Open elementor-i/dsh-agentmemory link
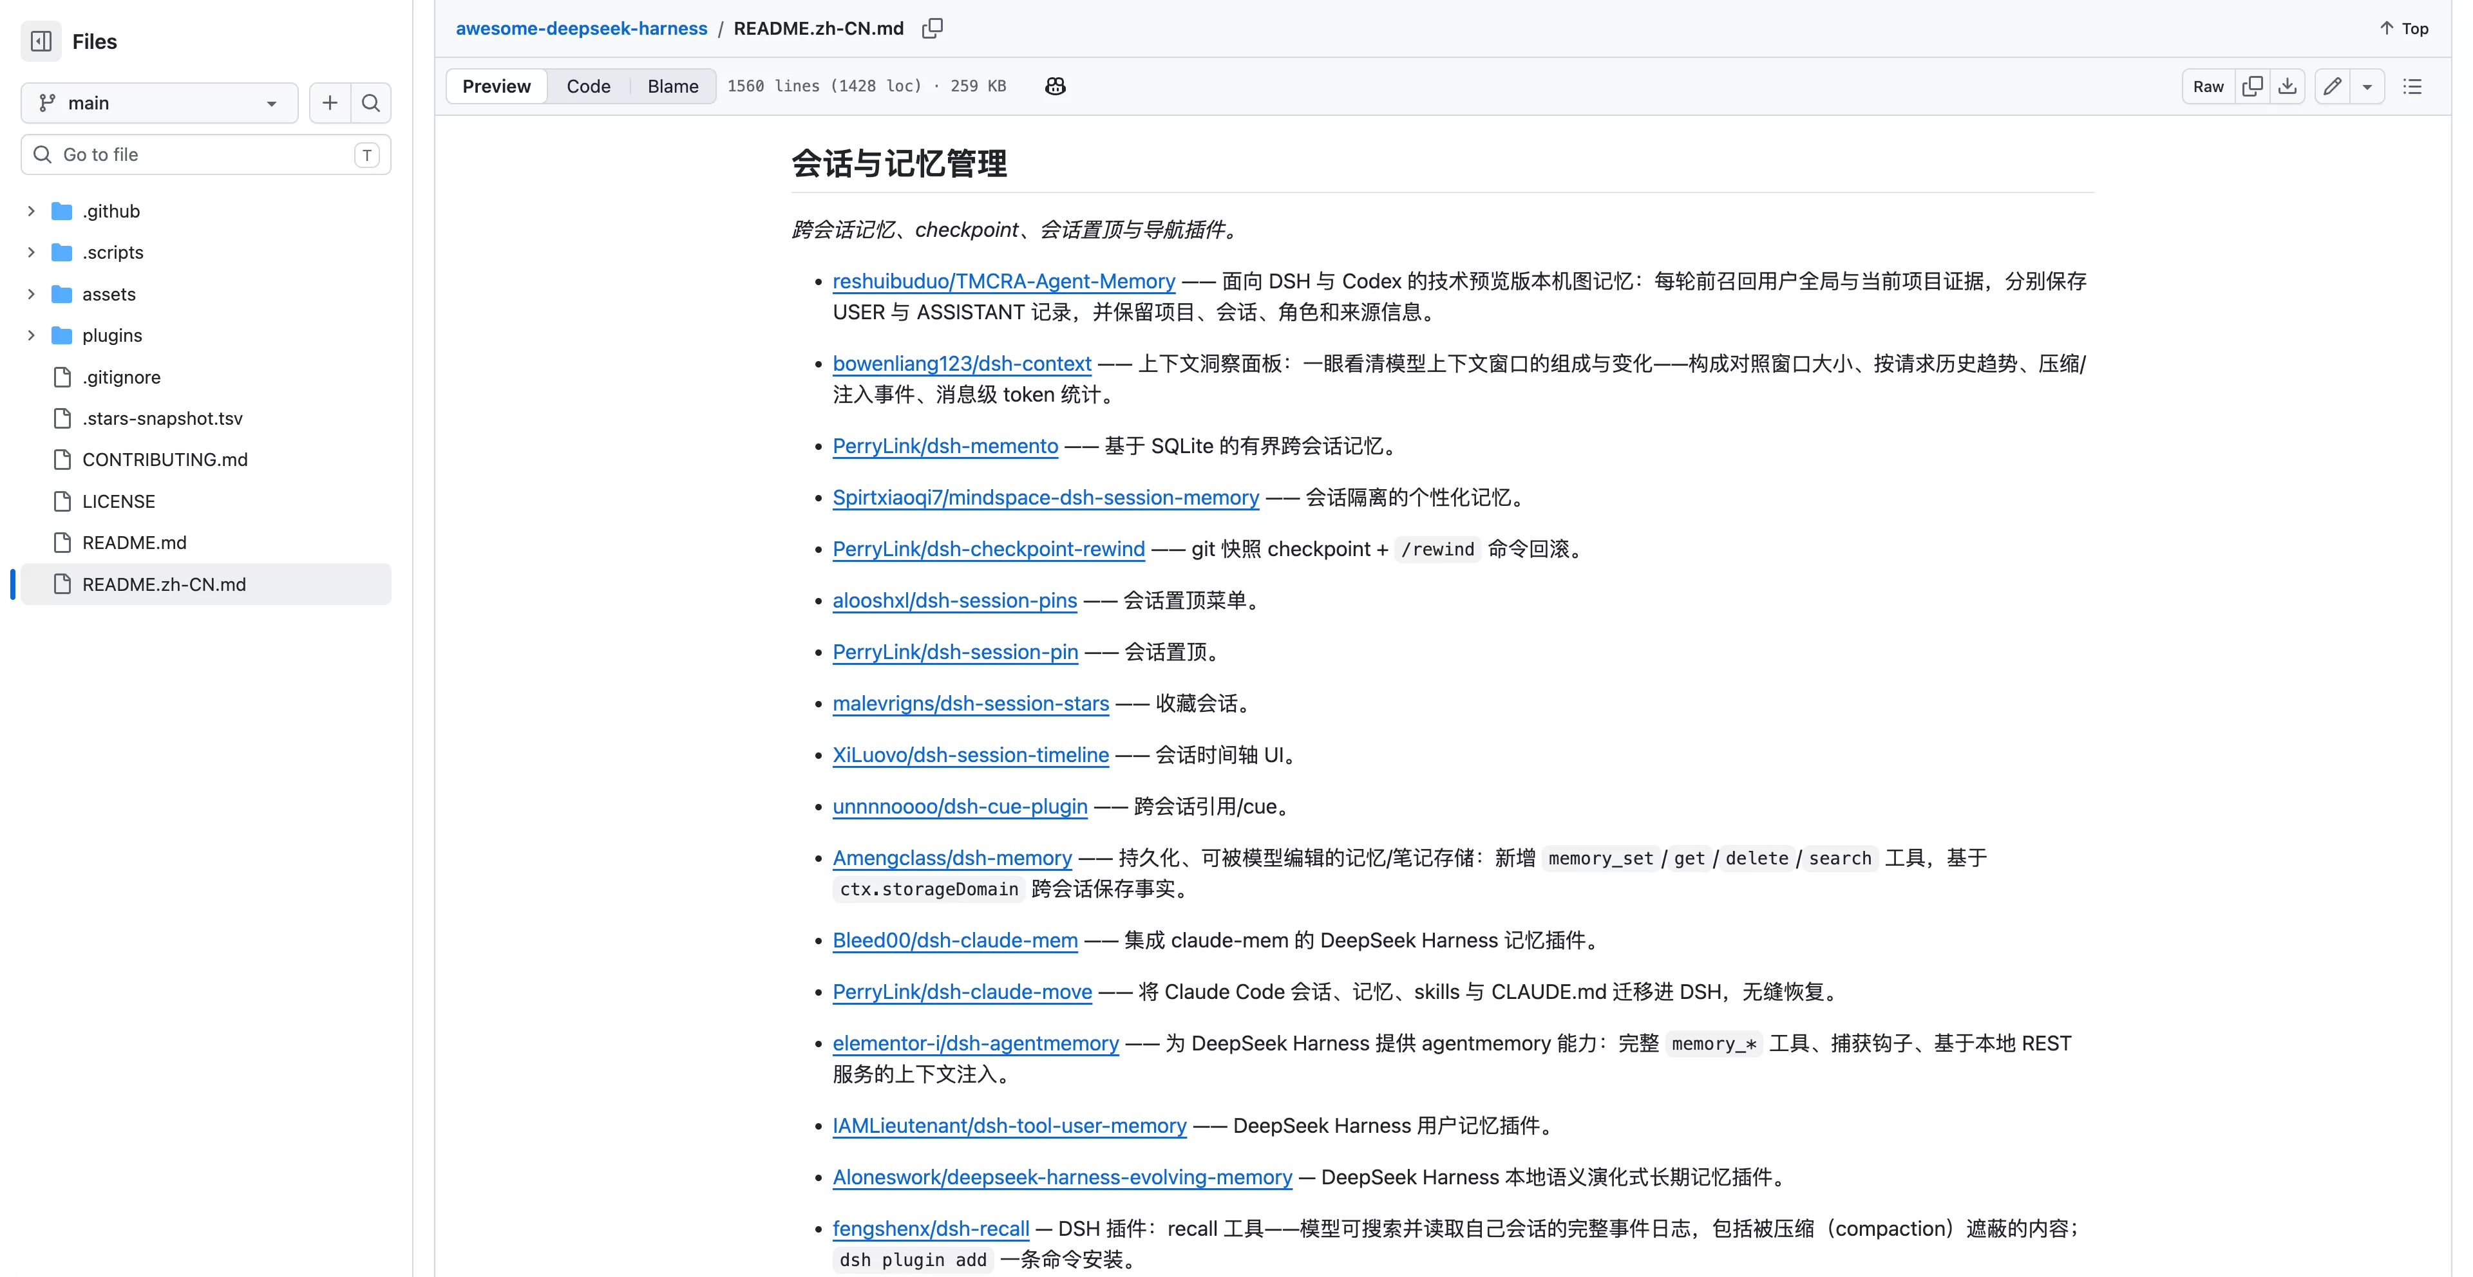This screenshot has width=2473, height=1277. click(976, 1044)
